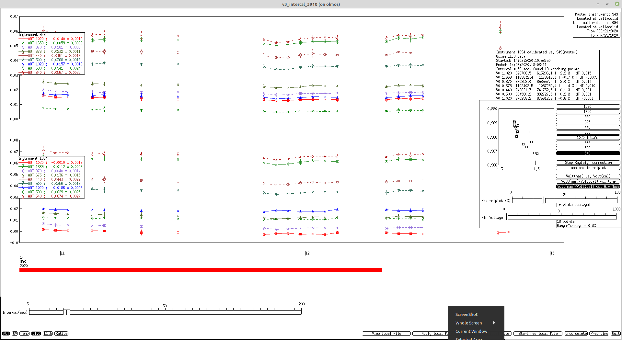Select the L1.0 data level toggle
Image resolution: width=622 pixels, height=340 pixels.
[x=36, y=334]
